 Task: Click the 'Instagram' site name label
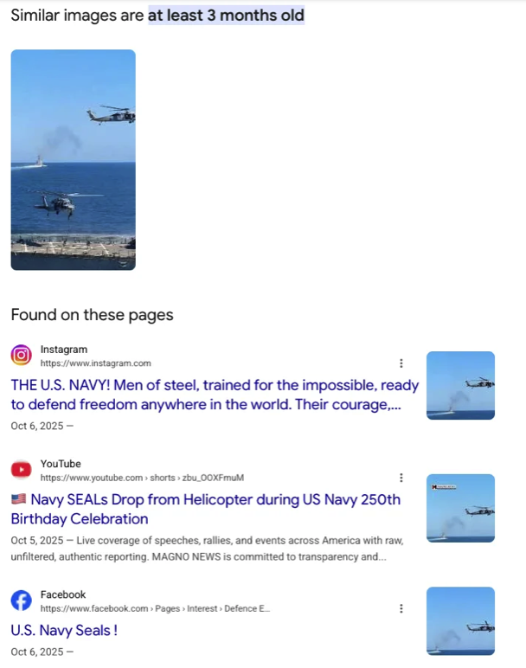pos(64,350)
